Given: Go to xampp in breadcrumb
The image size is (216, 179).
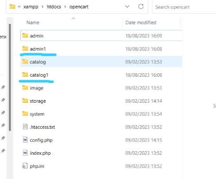Looking at the screenshot, I should point(31,7).
